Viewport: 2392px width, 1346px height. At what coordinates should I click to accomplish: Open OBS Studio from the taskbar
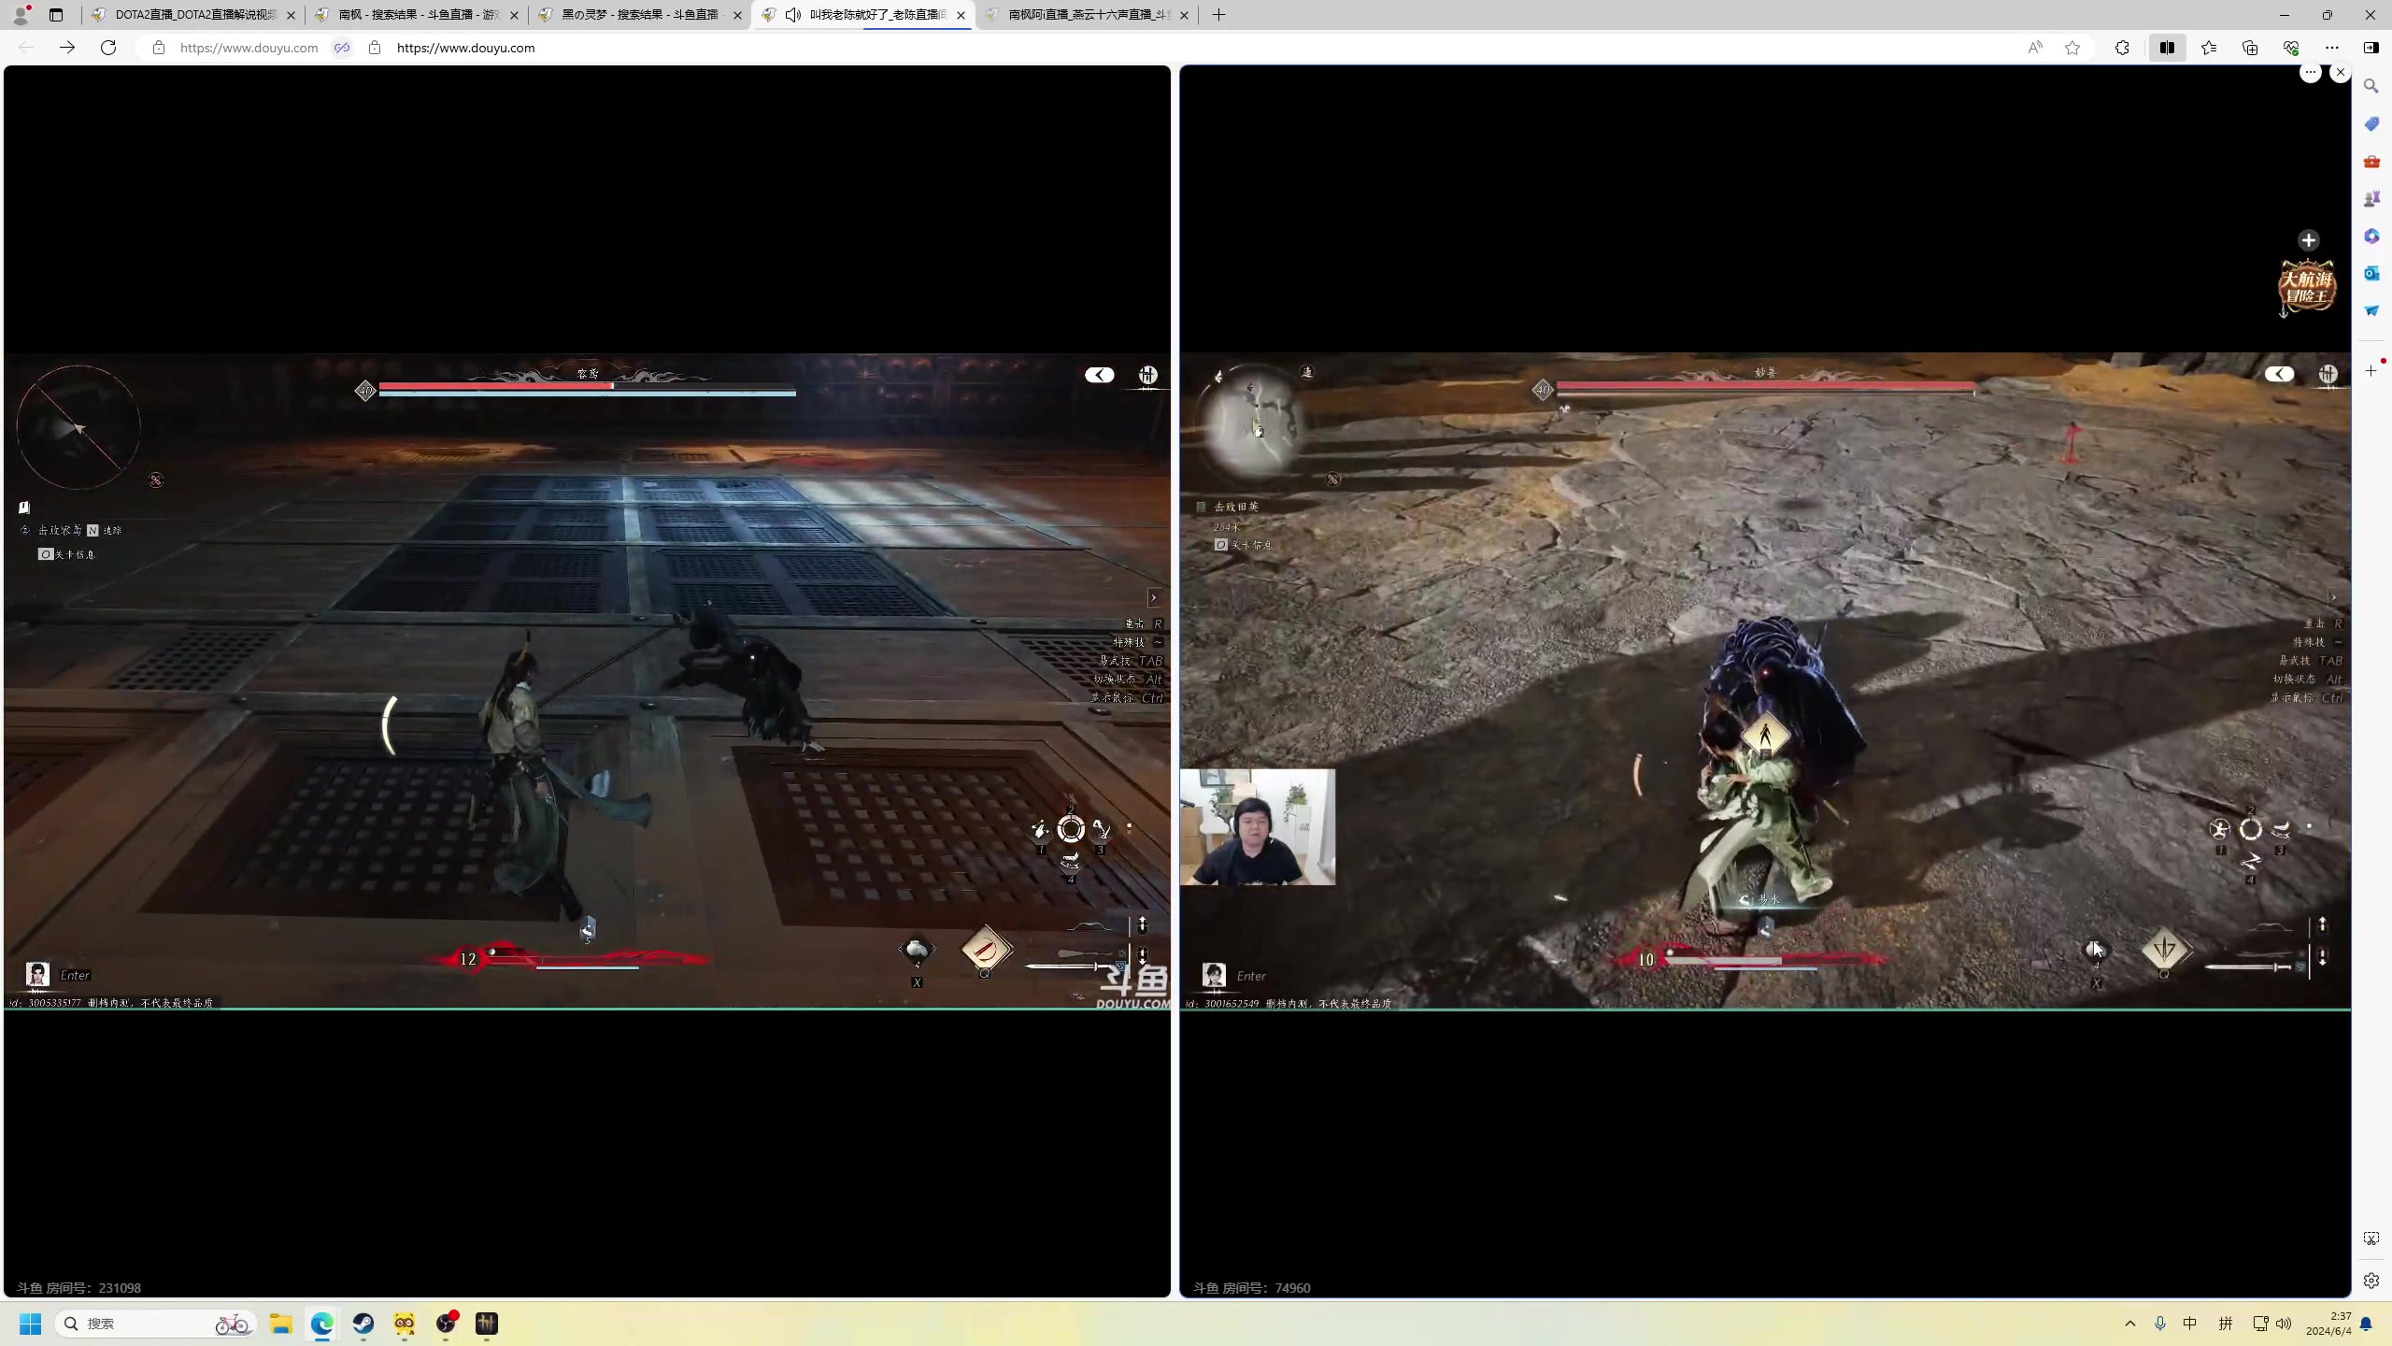[x=446, y=1324]
